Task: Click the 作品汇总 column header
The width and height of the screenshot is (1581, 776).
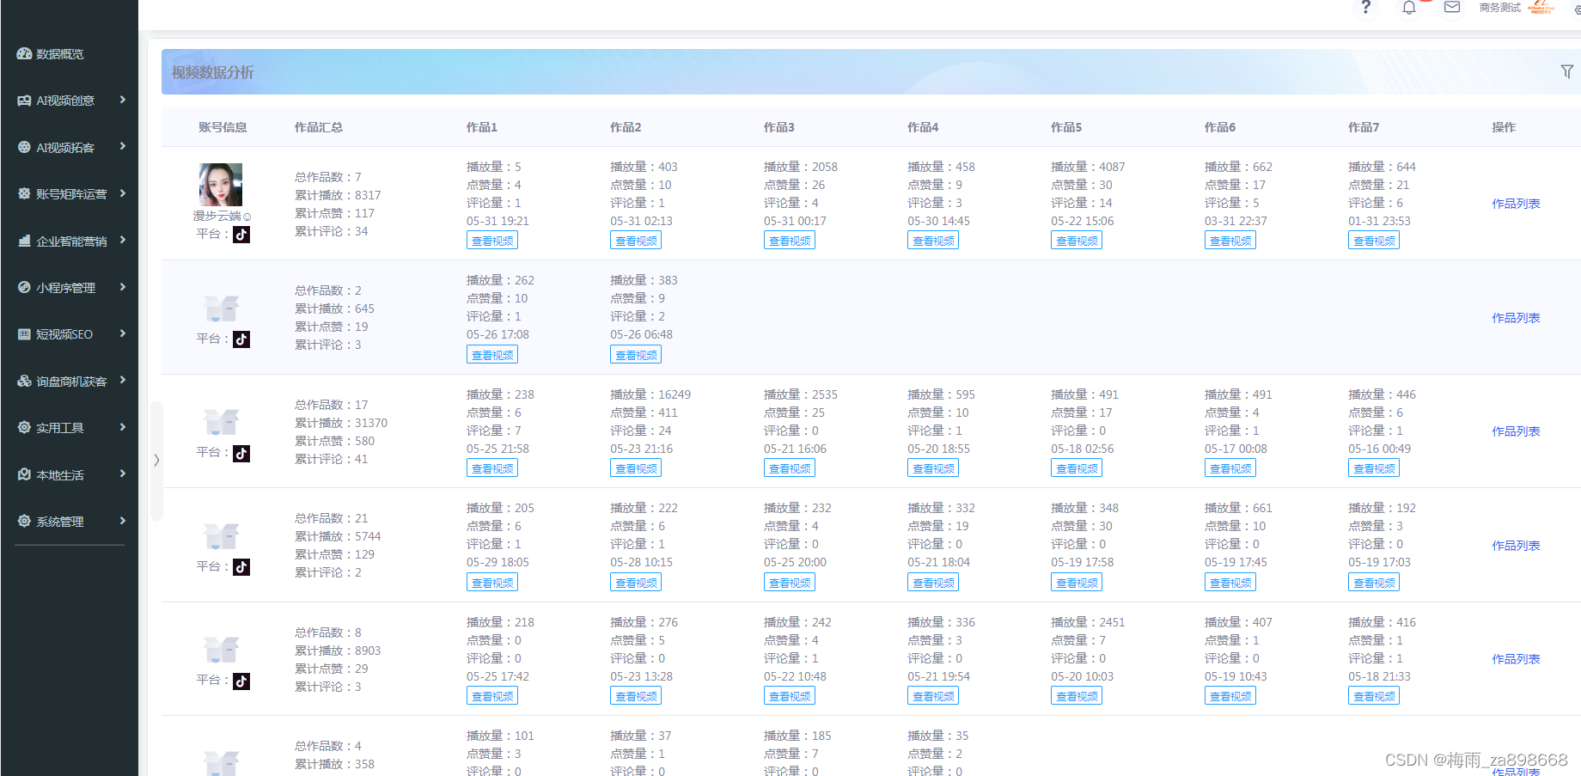Action: coord(319,127)
